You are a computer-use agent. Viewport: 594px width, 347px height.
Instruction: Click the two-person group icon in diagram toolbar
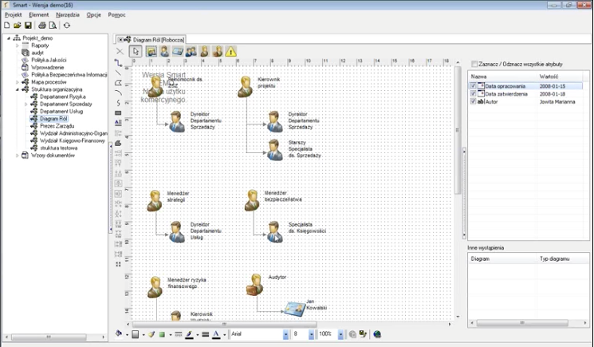191,52
